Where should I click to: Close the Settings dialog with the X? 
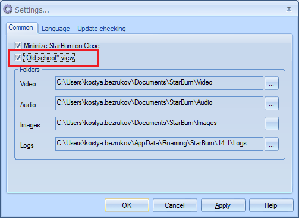pyautogui.click(x=289, y=9)
